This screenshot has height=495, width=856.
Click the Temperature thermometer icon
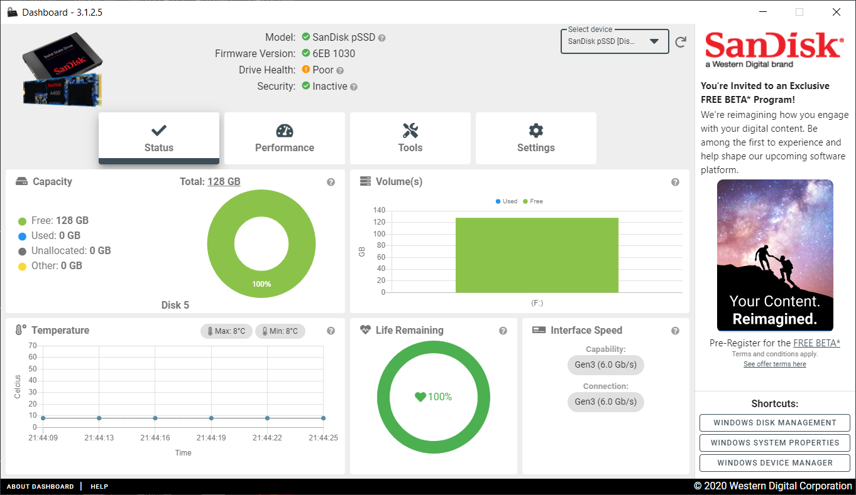tap(21, 330)
